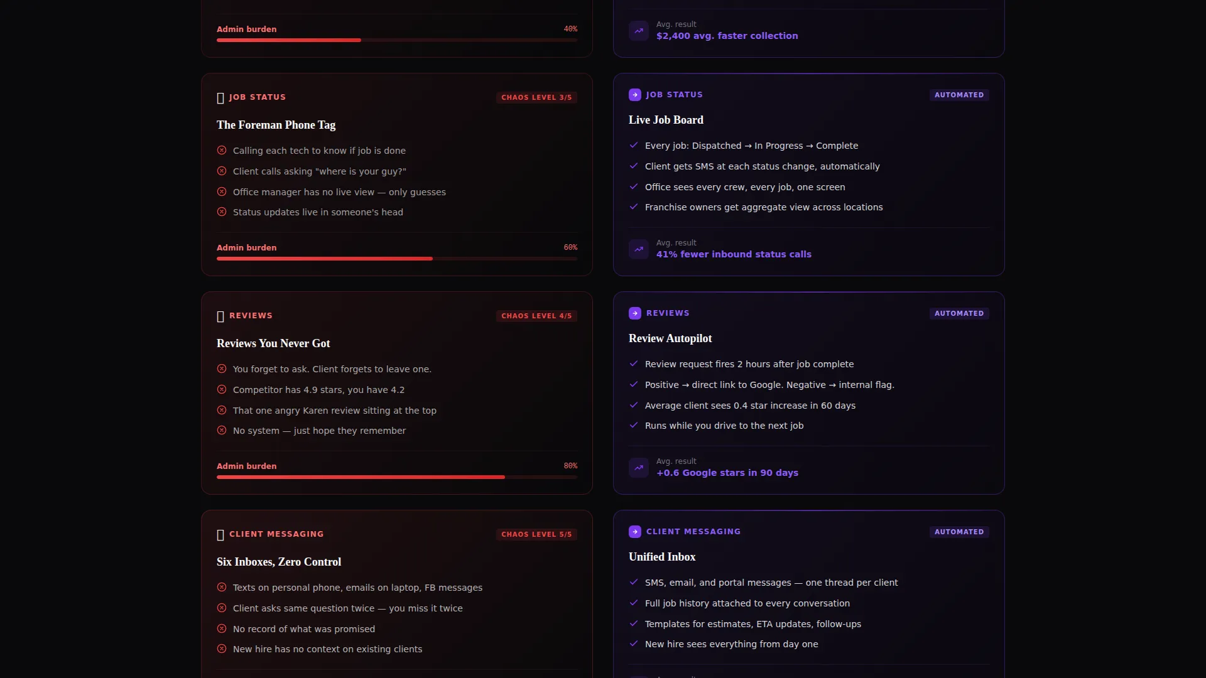The width and height of the screenshot is (1206, 678).
Task: Click the Chaos Level 3/5 badge
Action: (536, 98)
